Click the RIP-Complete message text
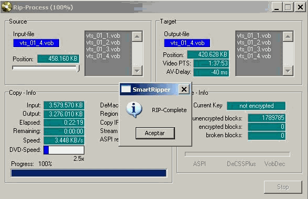The image size is (308, 199). pyautogui.click(x=169, y=110)
